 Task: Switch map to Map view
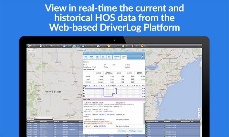coord(29,51)
